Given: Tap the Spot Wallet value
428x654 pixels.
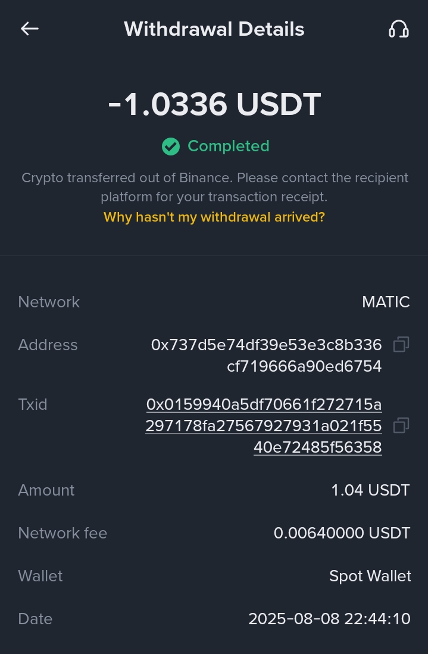Looking at the screenshot, I should 370,576.
